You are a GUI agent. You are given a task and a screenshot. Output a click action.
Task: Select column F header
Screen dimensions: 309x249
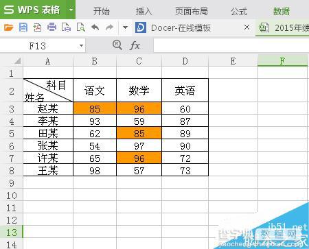(283, 61)
